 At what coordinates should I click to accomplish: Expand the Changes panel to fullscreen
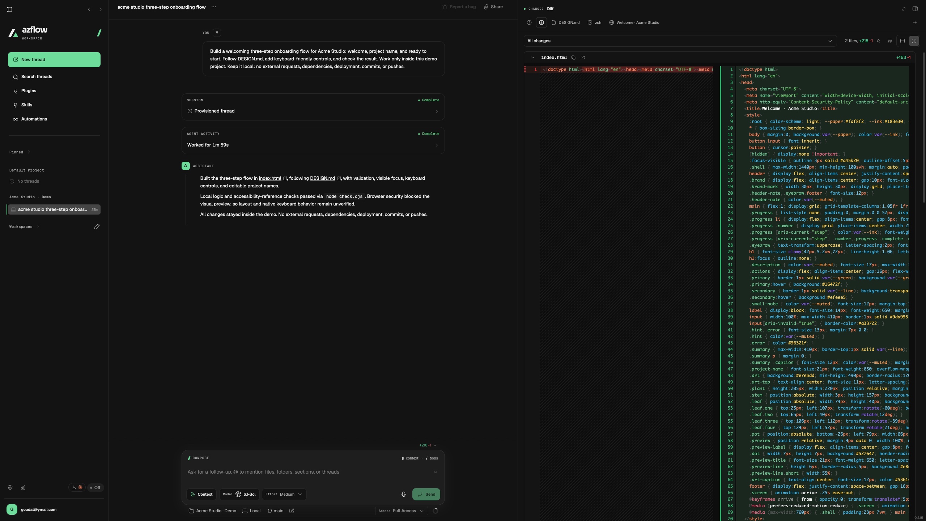[904, 9]
